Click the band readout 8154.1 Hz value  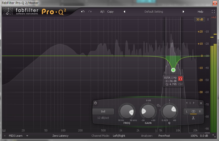point(170,78)
